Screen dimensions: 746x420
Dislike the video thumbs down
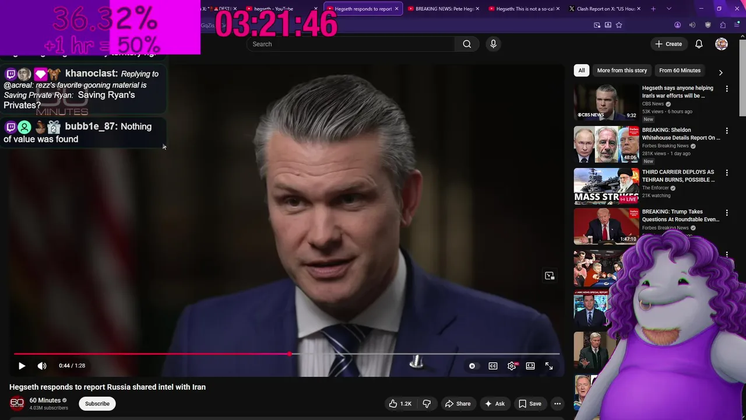pos(427,404)
